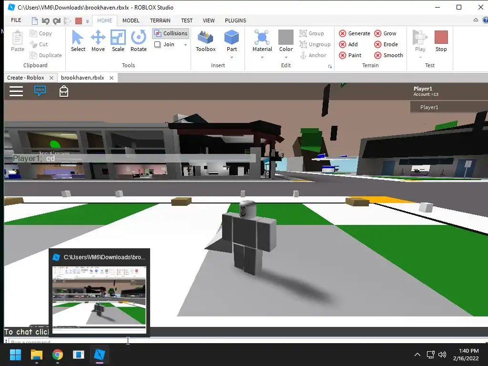Click the ROBLOX Studio taskbar icon

(x=99, y=355)
